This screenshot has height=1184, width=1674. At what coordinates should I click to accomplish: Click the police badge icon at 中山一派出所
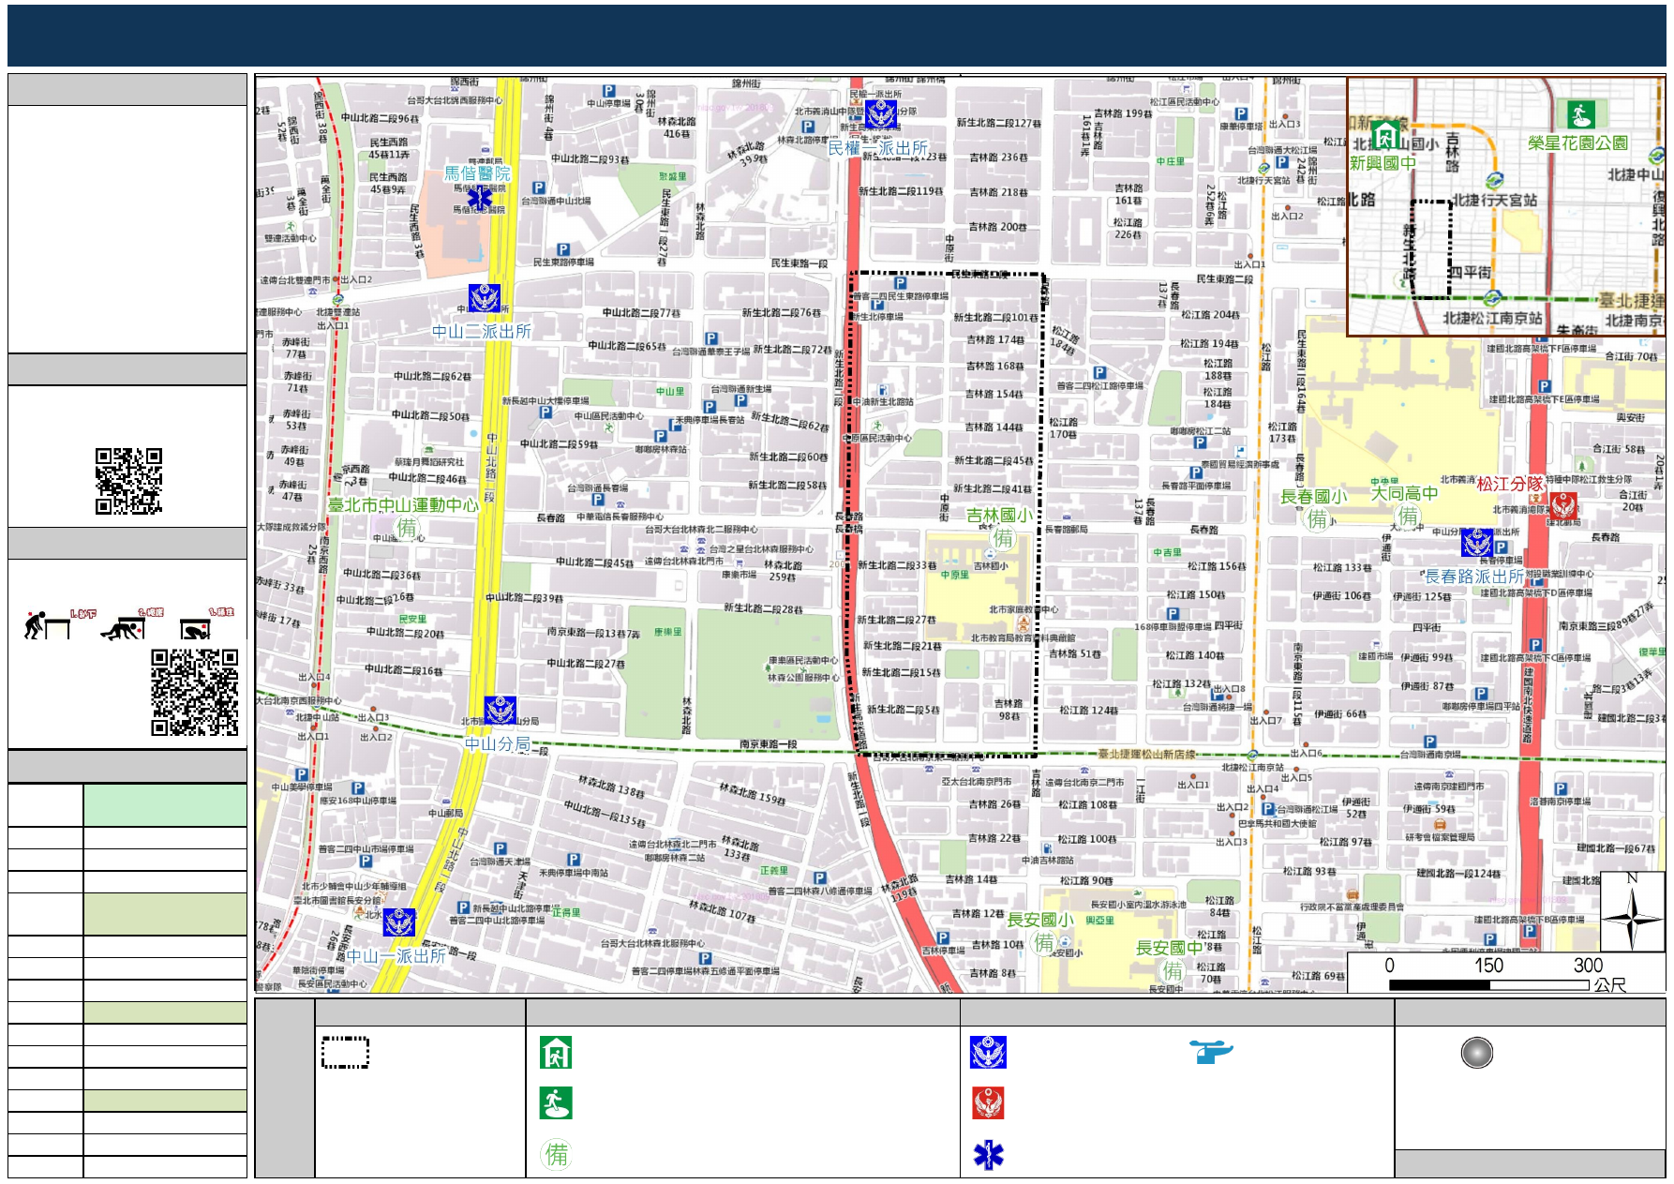click(x=399, y=922)
